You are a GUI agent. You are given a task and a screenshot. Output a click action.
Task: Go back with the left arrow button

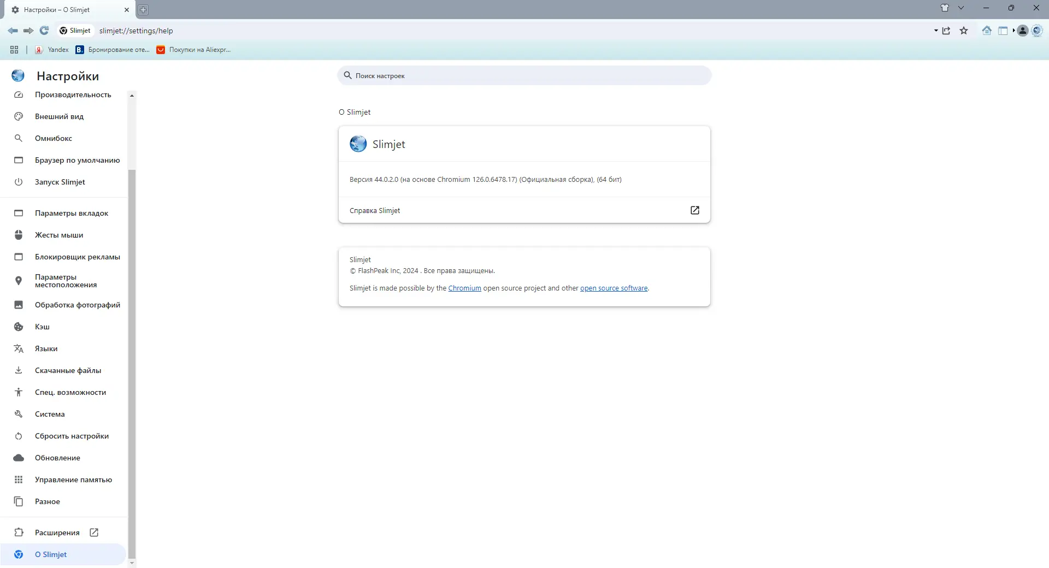pos(13,31)
